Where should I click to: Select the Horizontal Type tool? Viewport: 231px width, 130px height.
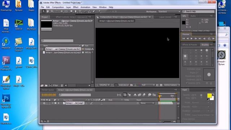(80, 11)
